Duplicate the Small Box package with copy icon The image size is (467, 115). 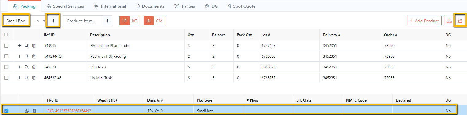click(27, 111)
